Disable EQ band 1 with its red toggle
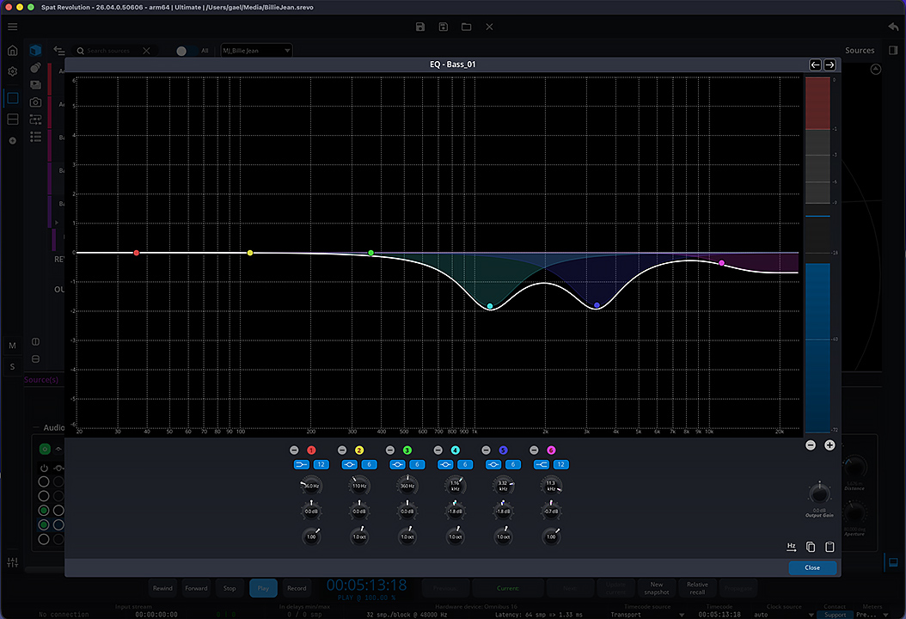 point(311,450)
